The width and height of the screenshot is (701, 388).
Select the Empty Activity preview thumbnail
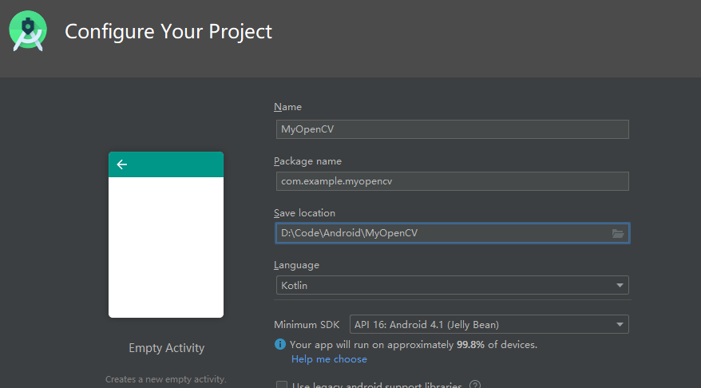pos(166,240)
